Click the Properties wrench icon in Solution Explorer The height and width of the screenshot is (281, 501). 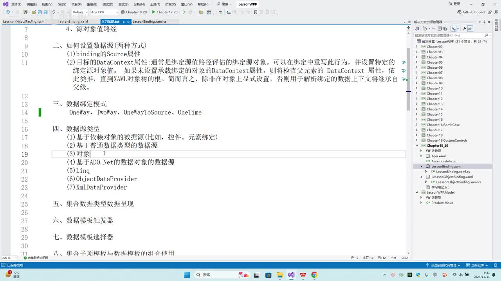[x=464, y=28]
